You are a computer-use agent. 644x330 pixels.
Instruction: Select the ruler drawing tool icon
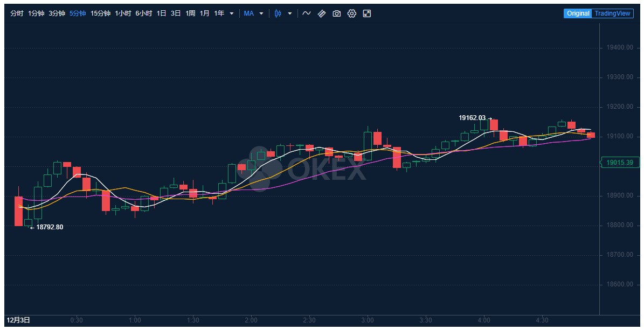tap(322, 13)
